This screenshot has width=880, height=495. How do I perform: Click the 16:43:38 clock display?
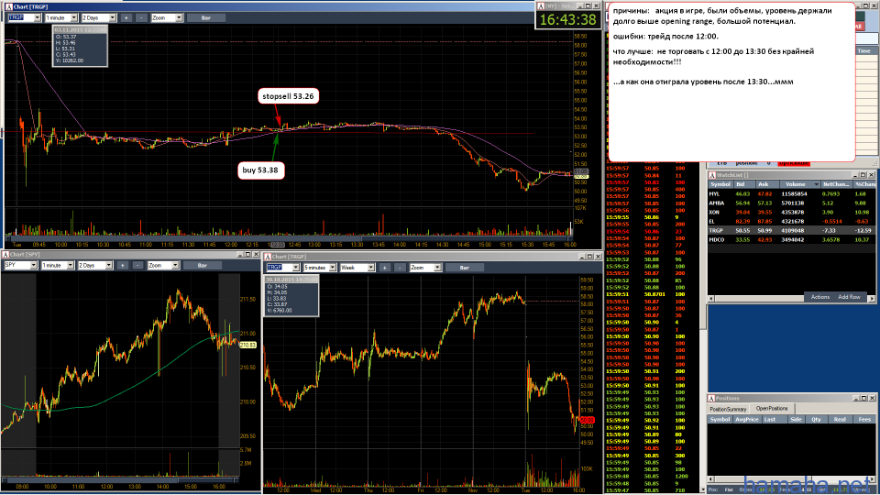coord(568,19)
